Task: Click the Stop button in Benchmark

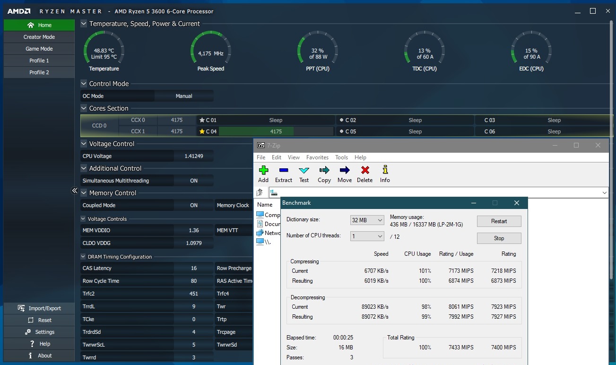Action: click(499, 238)
